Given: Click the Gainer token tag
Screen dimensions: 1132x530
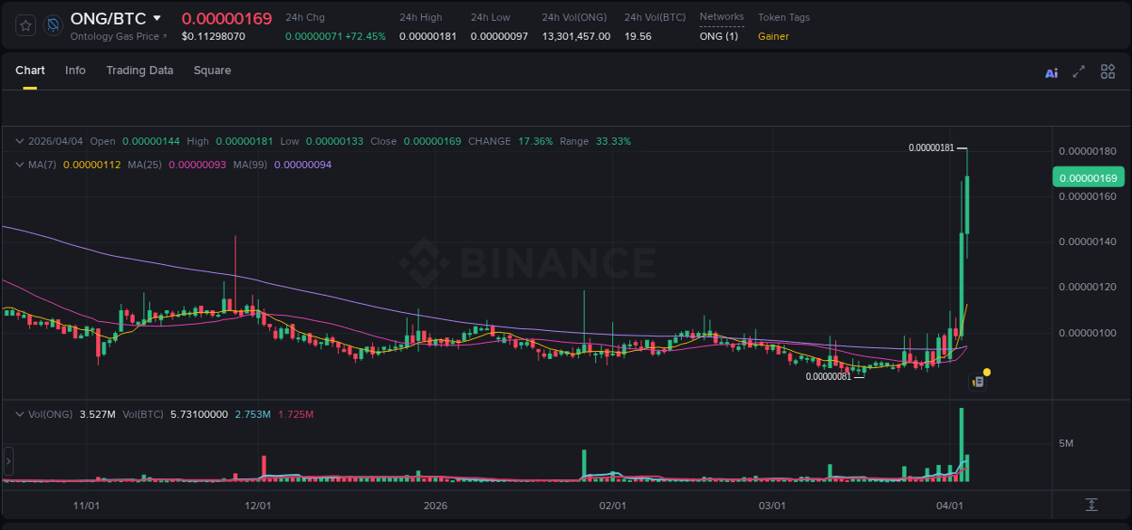Looking at the screenshot, I should tap(773, 37).
